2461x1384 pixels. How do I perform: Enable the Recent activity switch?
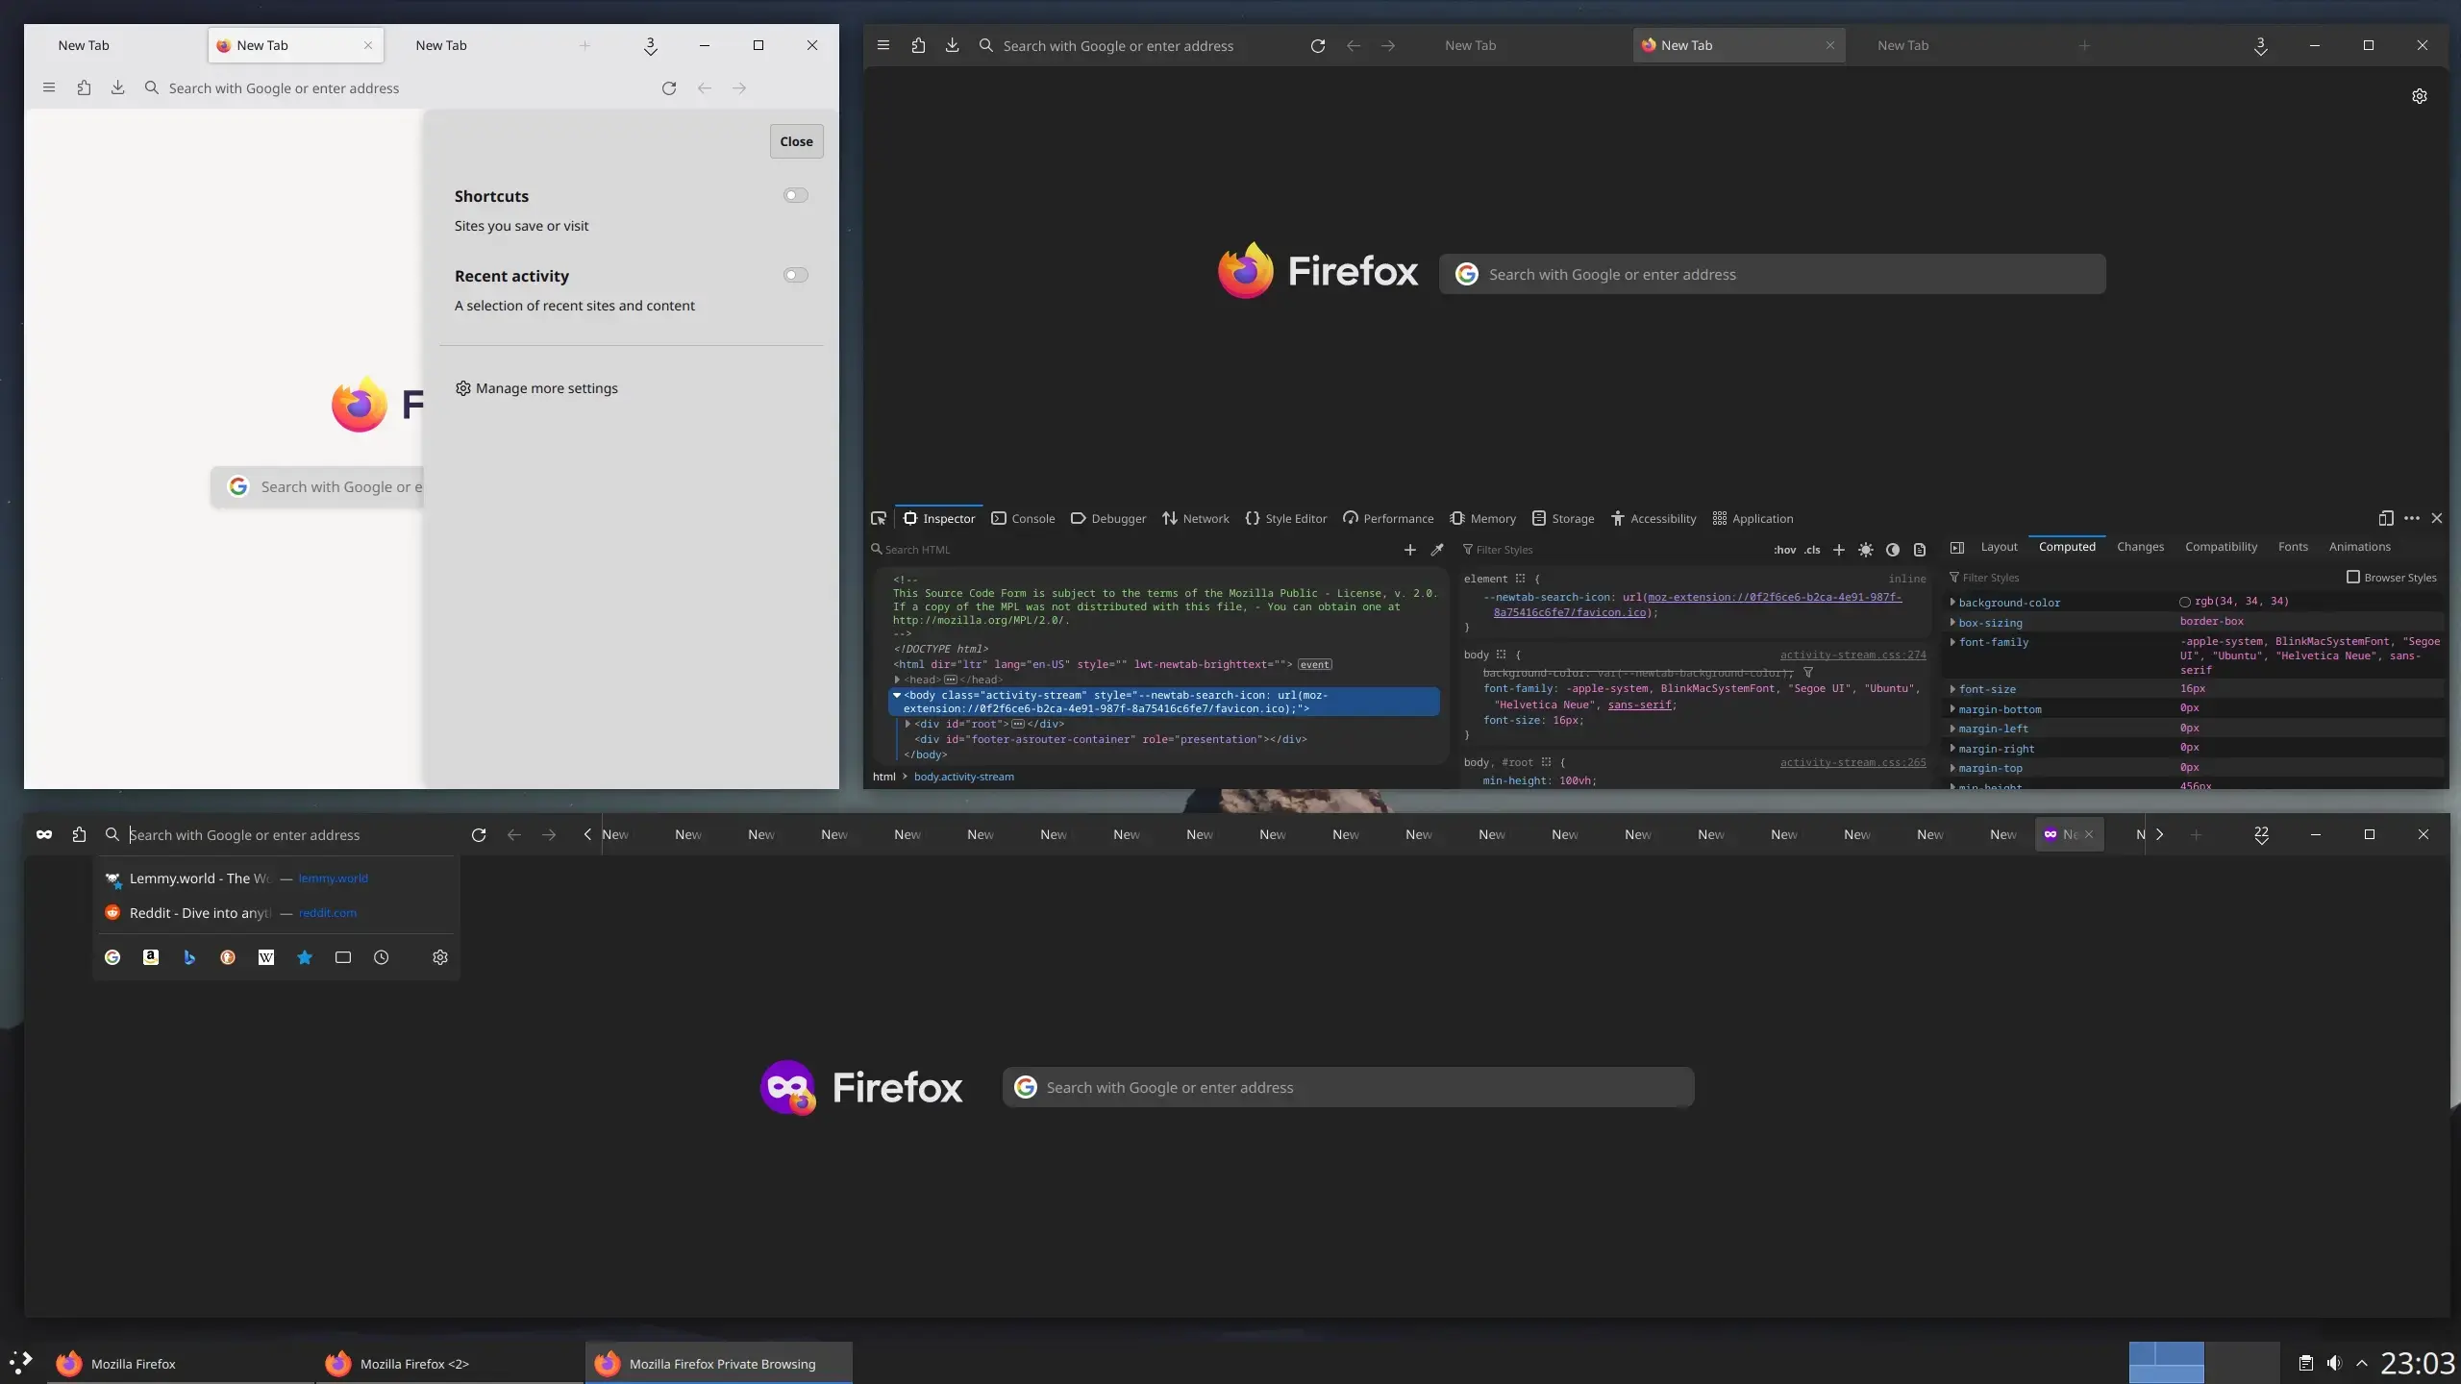796,275
